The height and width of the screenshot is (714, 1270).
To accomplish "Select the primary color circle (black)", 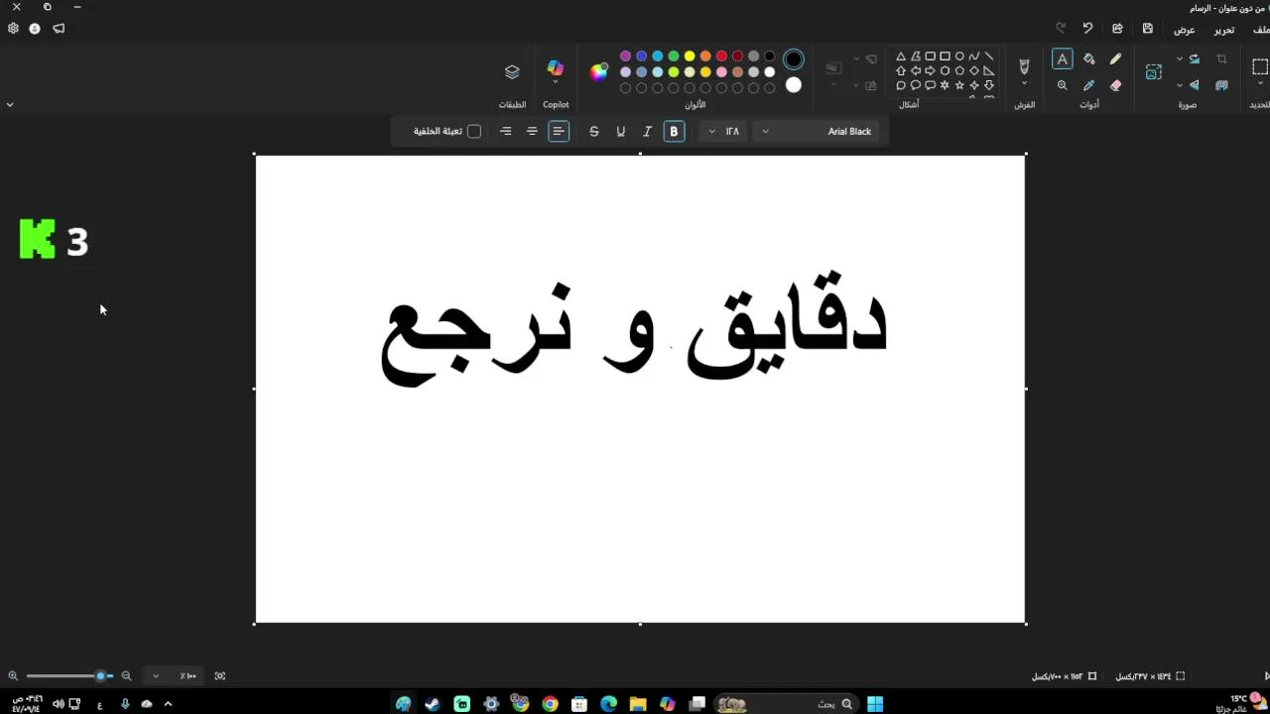I will pyautogui.click(x=794, y=59).
